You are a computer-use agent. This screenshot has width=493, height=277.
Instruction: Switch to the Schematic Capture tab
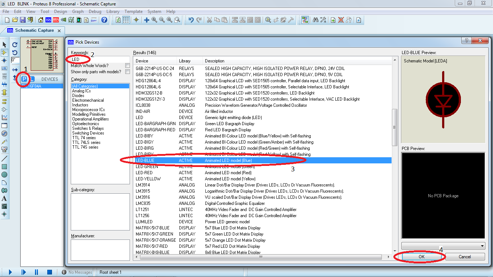tap(32, 30)
